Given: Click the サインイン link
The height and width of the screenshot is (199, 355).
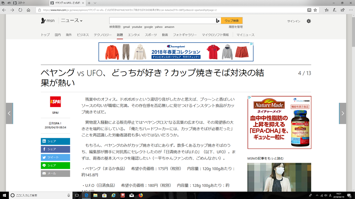Looking at the screenshot, I should tap(294, 21).
